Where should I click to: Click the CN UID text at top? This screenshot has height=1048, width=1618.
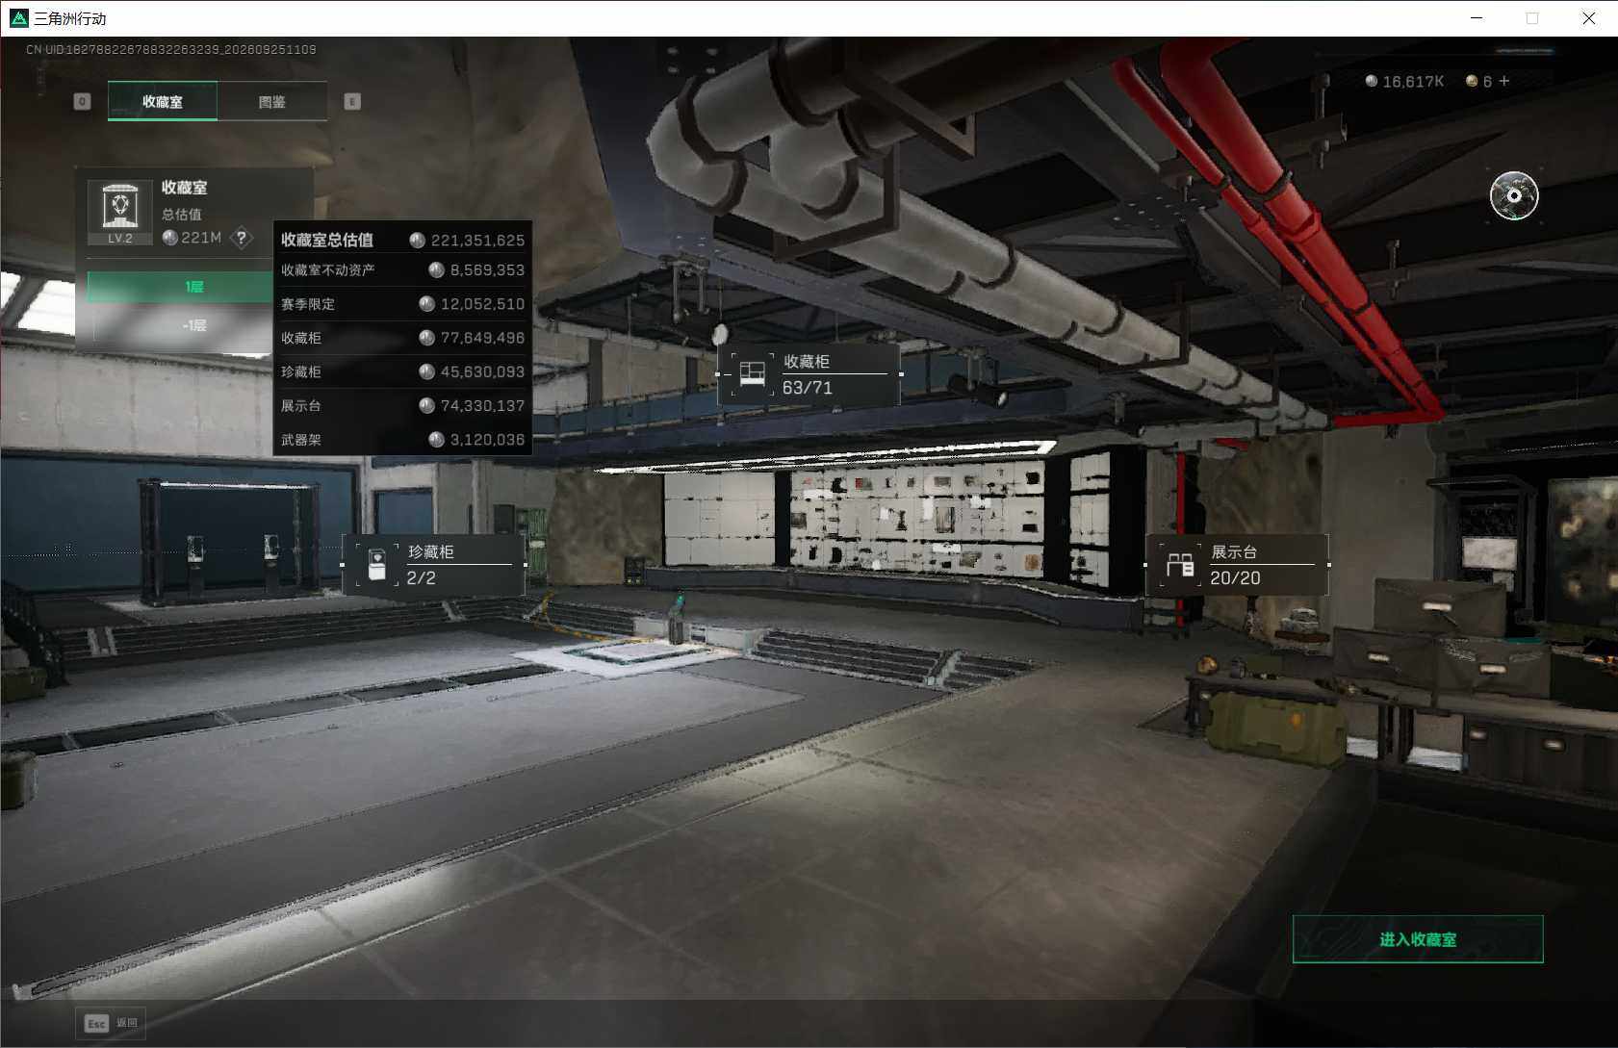[171, 49]
